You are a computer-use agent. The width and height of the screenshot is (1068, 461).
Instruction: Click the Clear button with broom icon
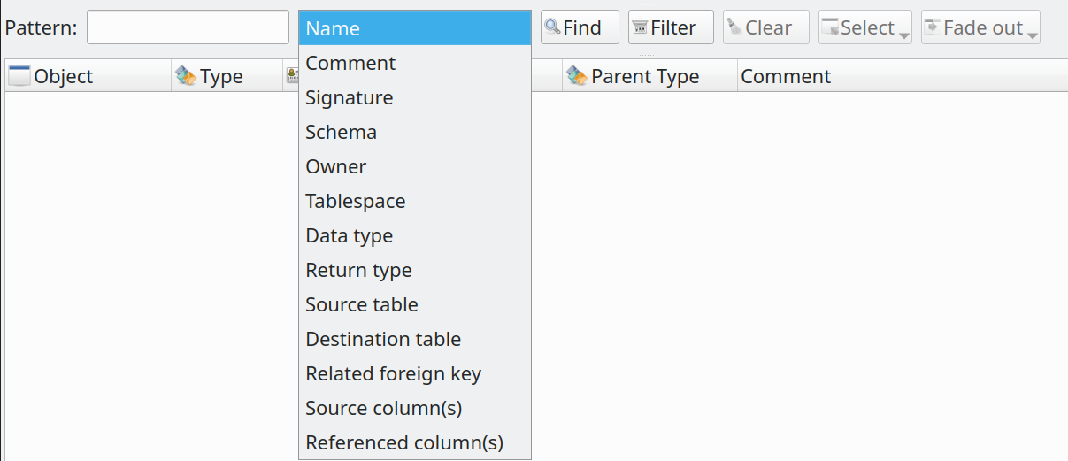tap(765, 27)
